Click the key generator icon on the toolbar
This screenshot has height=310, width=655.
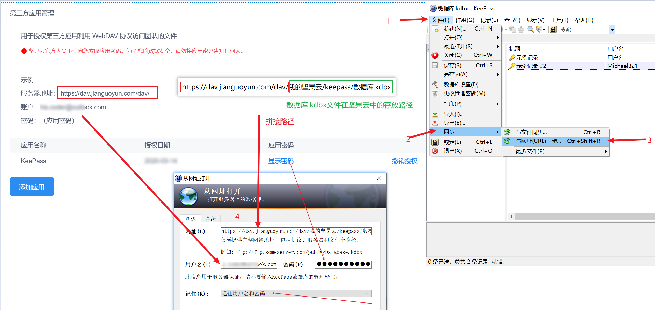[x=539, y=29]
